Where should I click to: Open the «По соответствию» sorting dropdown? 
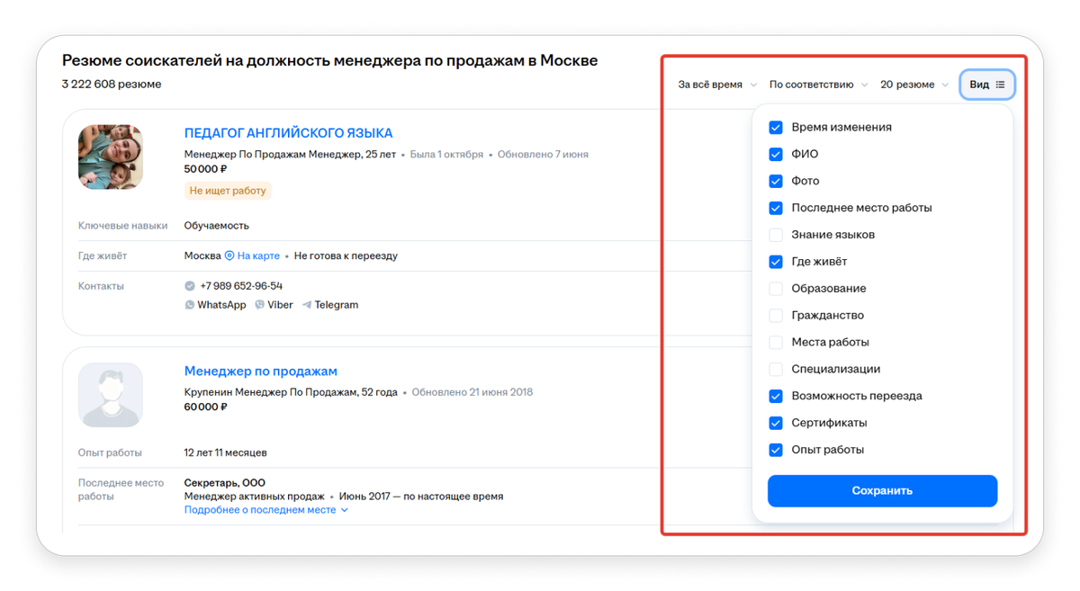point(813,84)
